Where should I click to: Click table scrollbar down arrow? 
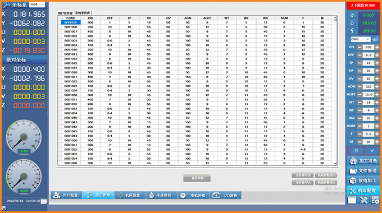[x=335, y=164]
